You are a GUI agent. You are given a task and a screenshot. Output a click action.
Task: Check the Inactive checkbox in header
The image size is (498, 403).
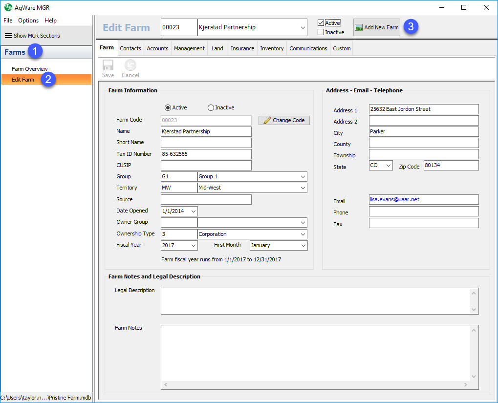pos(321,32)
